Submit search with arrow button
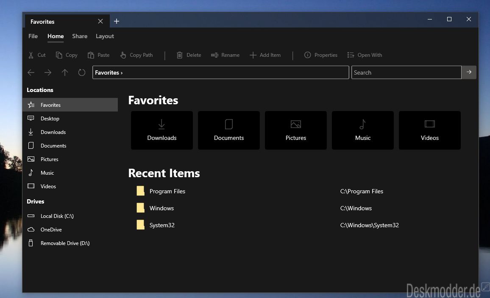 pos(469,72)
